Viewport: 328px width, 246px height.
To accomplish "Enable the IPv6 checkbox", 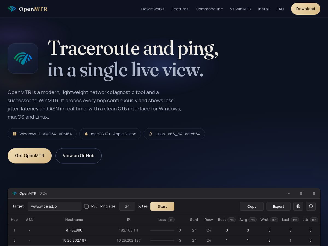I will pyautogui.click(x=86, y=206).
